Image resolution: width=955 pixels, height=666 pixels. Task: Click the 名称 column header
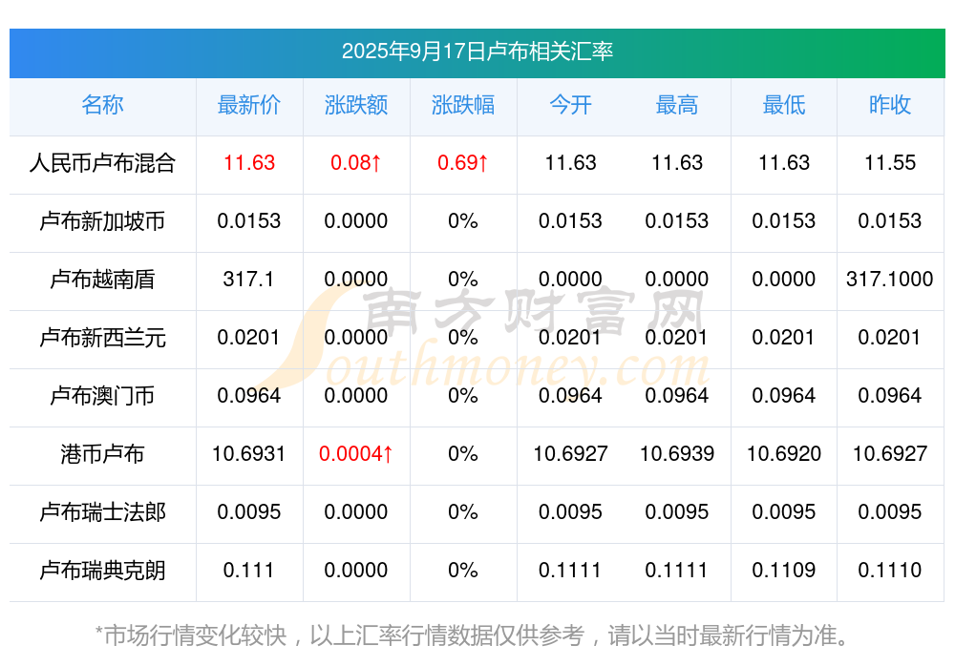click(x=102, y=105)
